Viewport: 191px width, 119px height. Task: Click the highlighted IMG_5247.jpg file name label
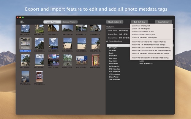[25, 51]
